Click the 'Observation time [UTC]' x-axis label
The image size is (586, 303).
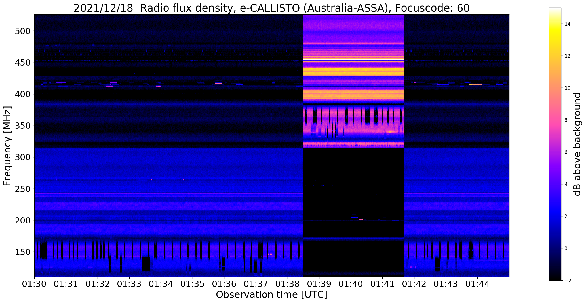[271, 295]
